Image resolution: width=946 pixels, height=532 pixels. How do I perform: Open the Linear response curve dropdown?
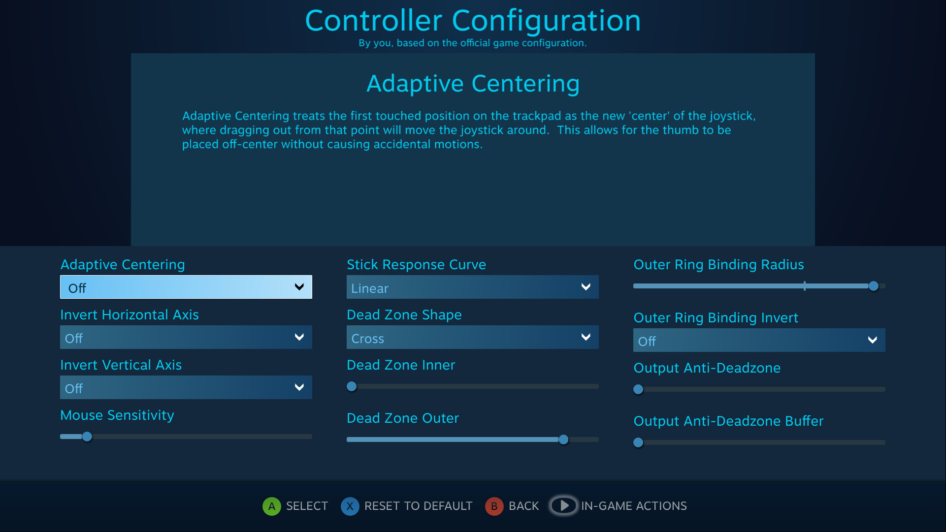pos(473,287)
